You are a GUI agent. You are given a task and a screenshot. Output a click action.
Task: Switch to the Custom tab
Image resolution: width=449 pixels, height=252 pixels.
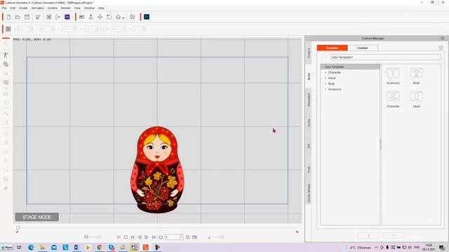tap(363, 48)
